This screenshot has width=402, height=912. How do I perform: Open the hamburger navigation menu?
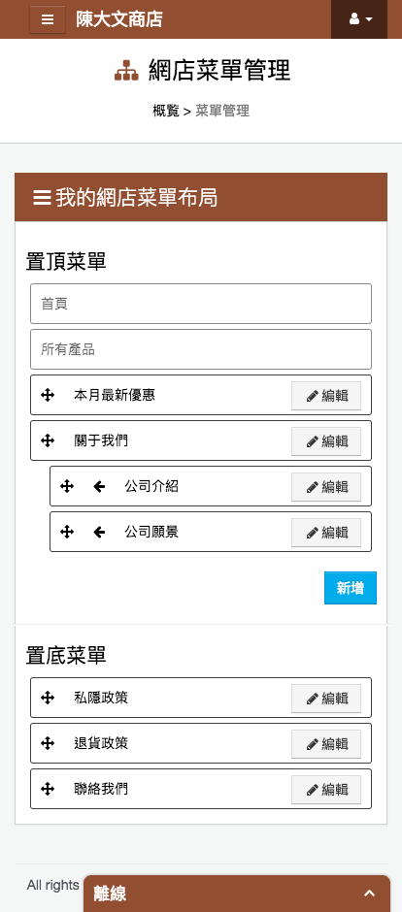tap(48, 19)
